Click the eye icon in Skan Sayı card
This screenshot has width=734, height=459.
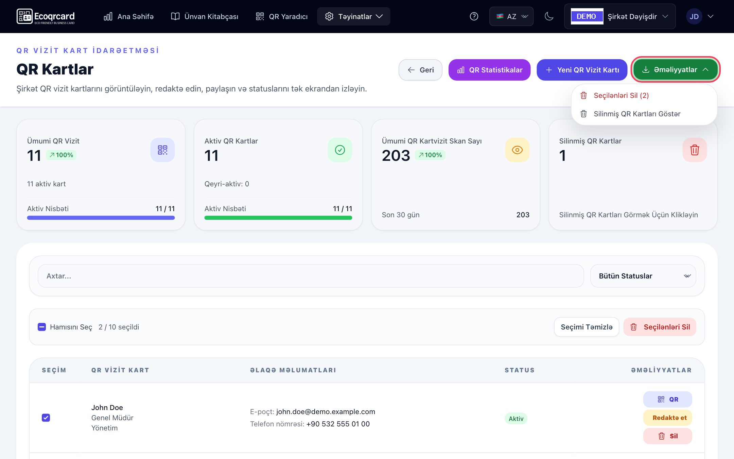tap(517, 150)
